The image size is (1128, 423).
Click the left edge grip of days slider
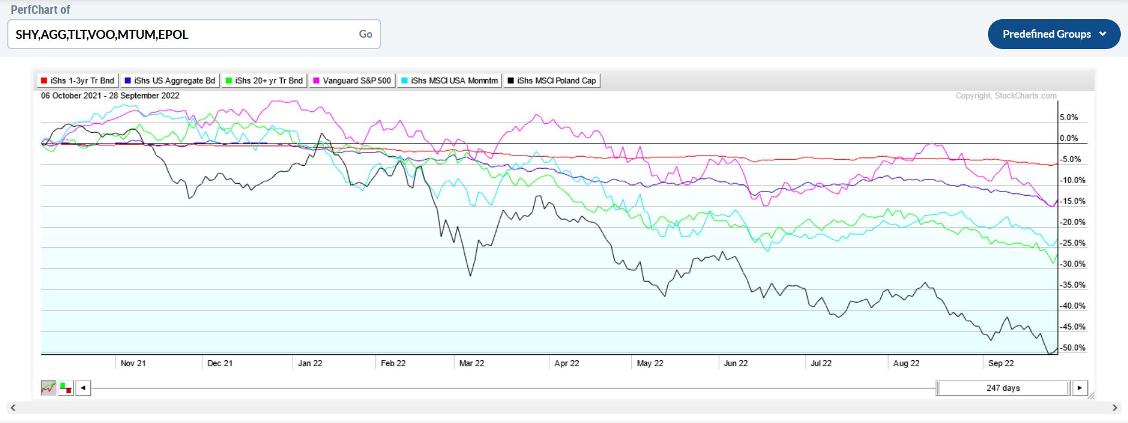pyautogui.click(x=938, y=388)
